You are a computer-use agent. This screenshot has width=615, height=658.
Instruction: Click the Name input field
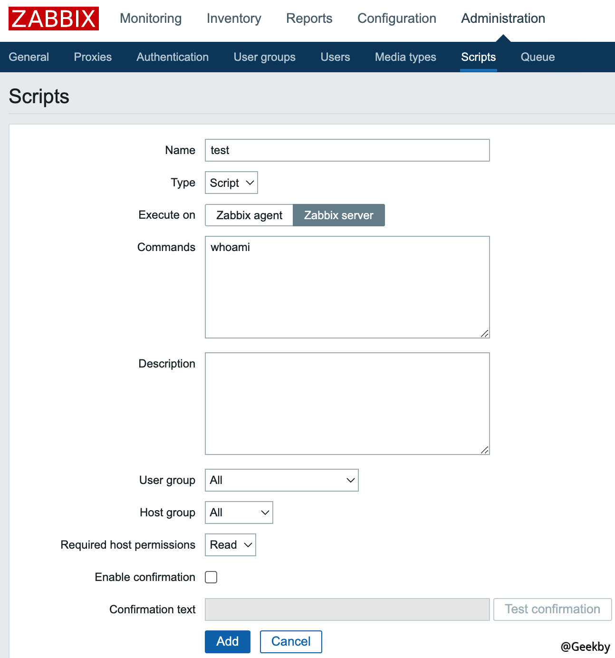pos(347,150)
